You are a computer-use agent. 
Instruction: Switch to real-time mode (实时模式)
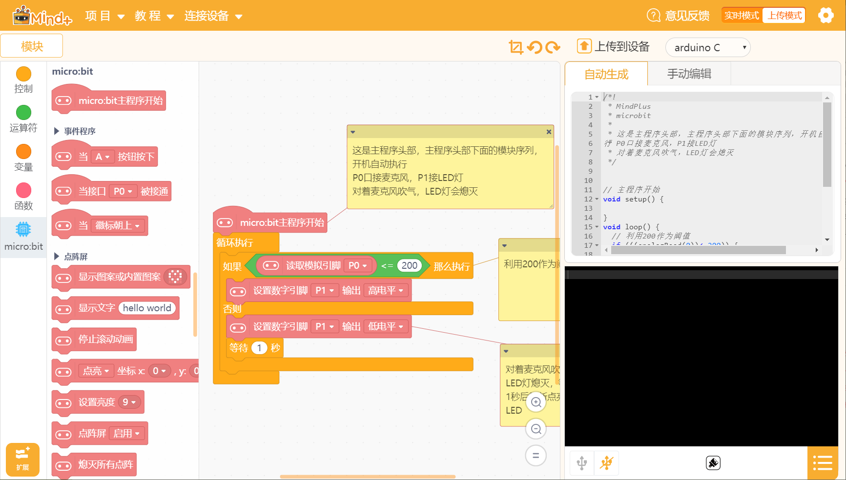pos(742,16)
